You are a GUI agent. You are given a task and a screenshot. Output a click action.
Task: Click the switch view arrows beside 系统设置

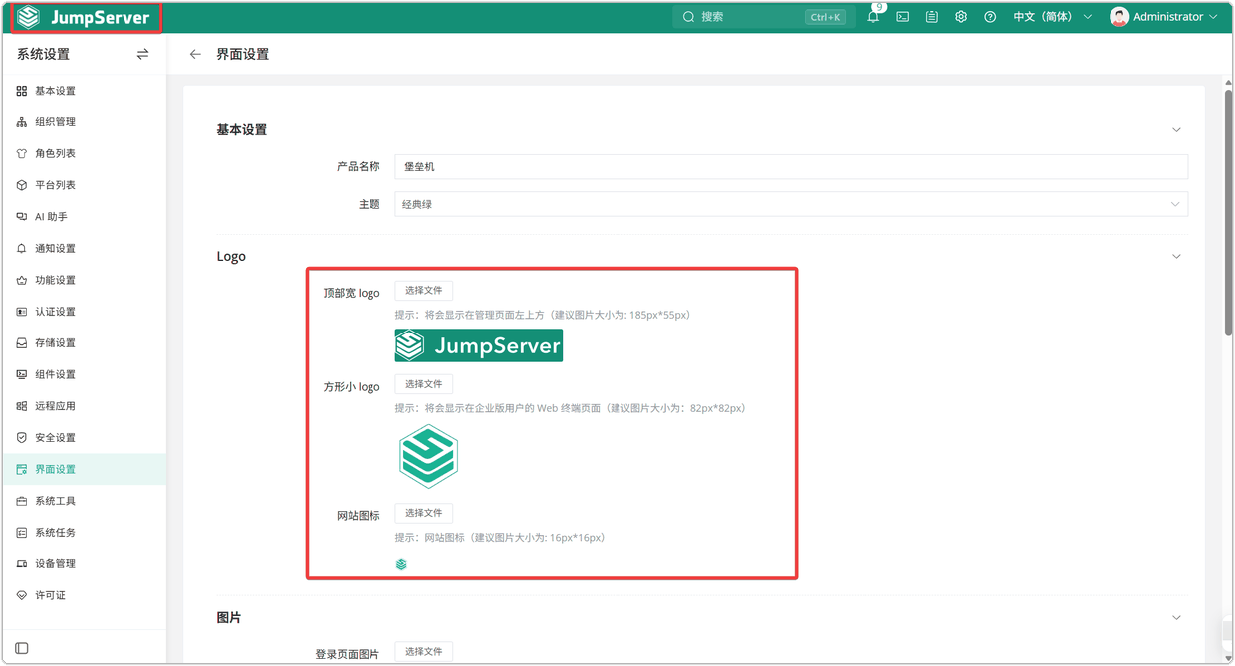click(x=142, y=54)
